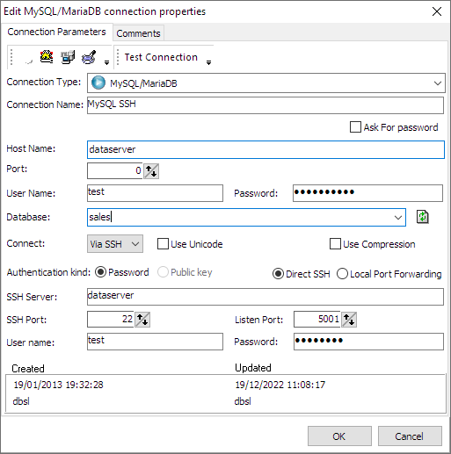Open the first toolbar overflow arrow
This screenshot has width=451, height=454.
tap(106, 62)
